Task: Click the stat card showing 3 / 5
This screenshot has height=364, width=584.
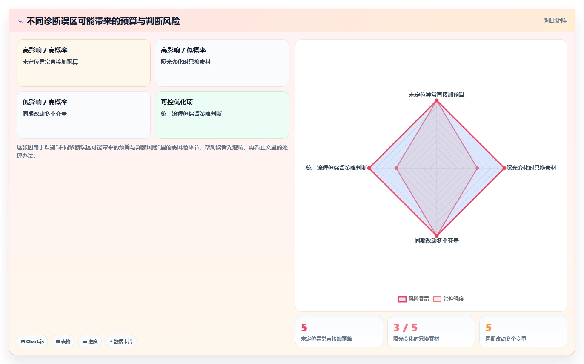Action: point(431,332)
